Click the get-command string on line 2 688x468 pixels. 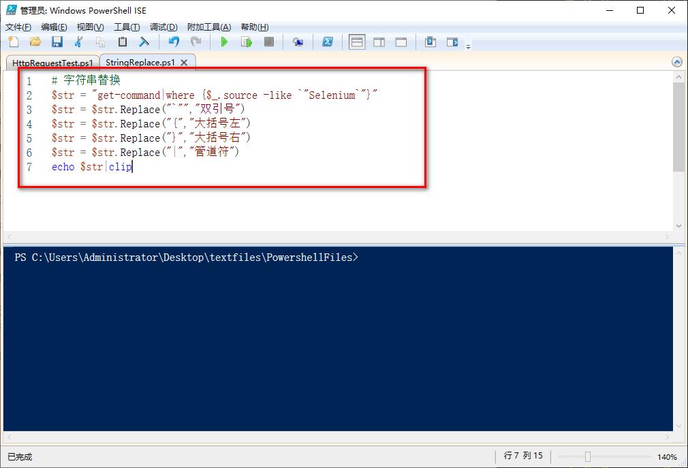tap(234, 95)
